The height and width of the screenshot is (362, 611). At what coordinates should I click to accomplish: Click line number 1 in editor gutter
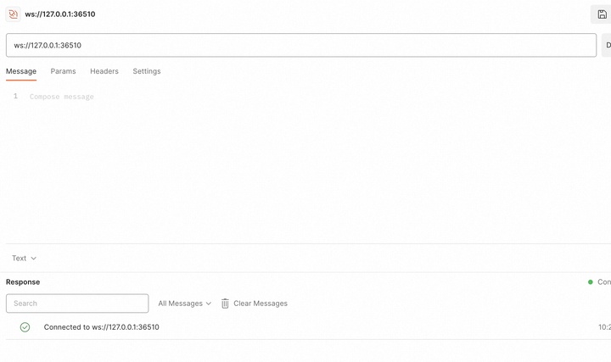[x=15, y=97]
